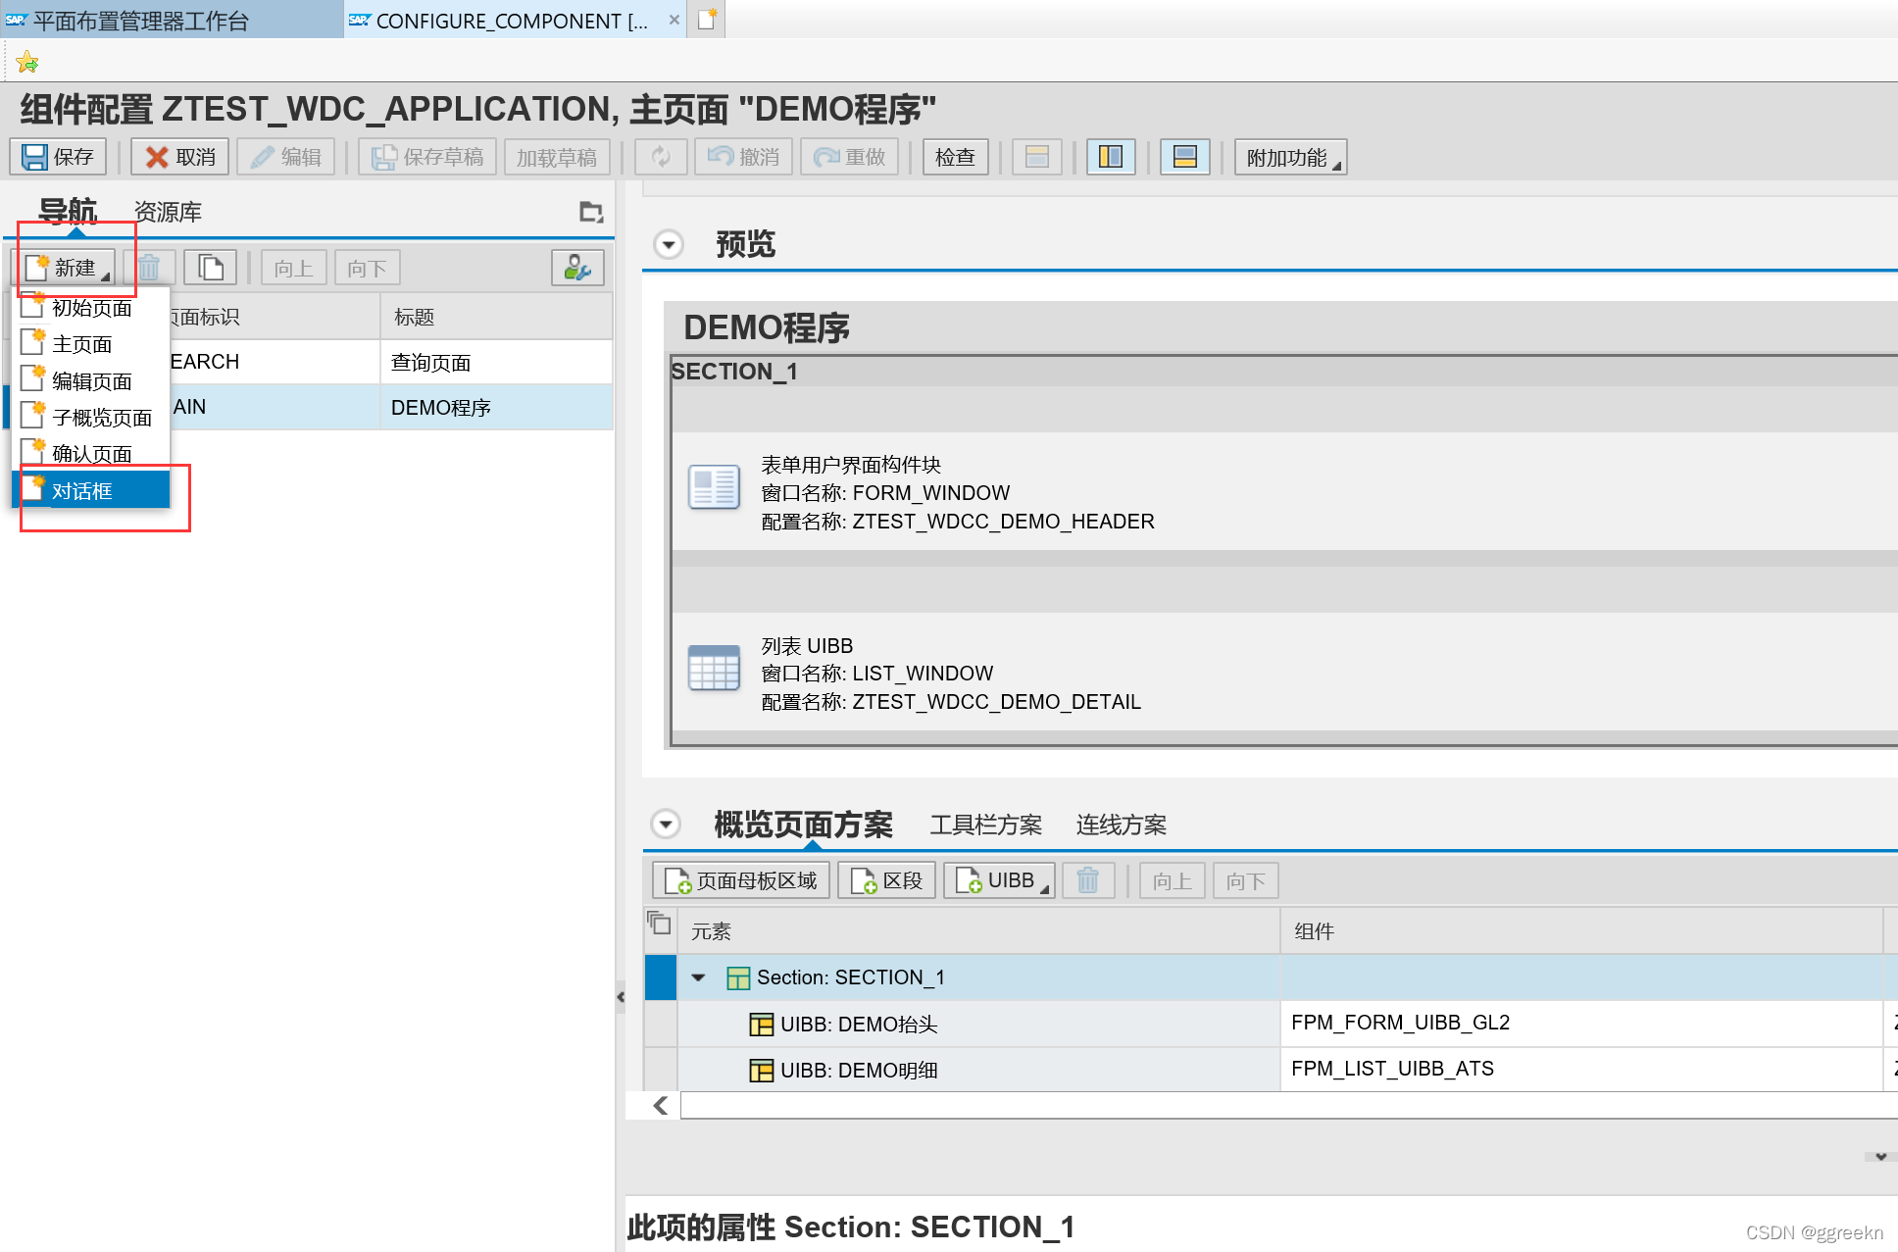1898x1252 pixels.
Task: Open the UIBB dropdown button
Action: (x=1000, y=880)
